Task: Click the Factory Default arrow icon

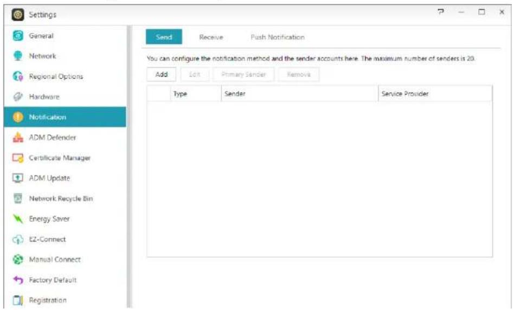Action: click(18, 280)
